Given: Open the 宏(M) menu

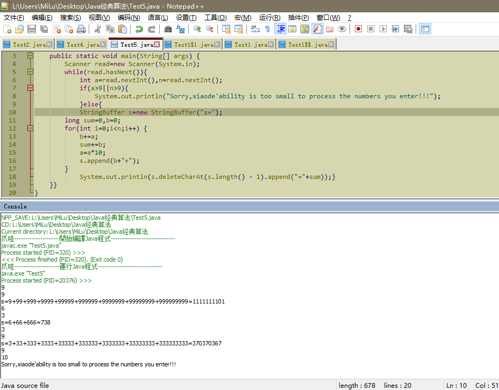Looking at the screenshot, I should tap(243, 18).
